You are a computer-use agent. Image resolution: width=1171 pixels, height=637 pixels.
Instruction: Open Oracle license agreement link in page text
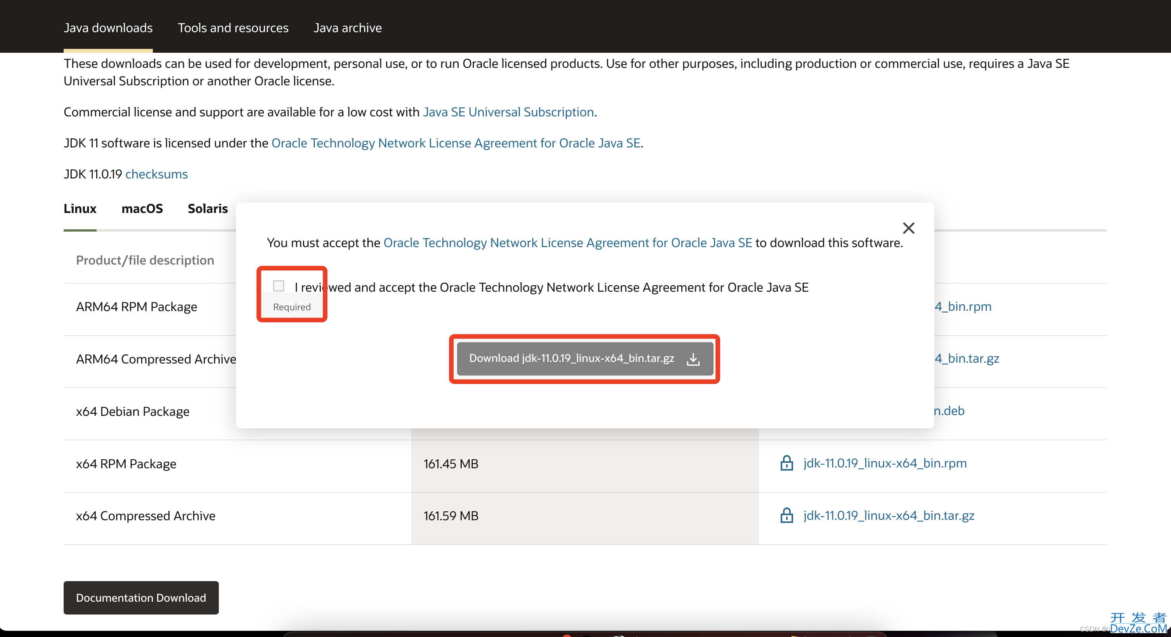(x=456, y=143)
